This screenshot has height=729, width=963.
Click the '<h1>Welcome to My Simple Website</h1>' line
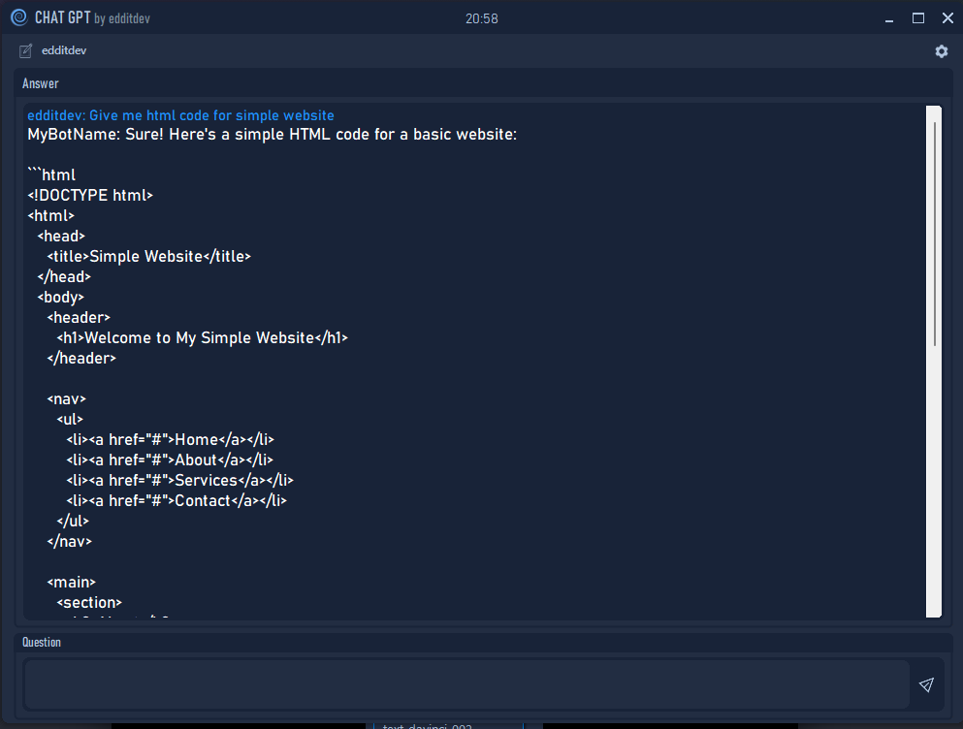point(203,337)
